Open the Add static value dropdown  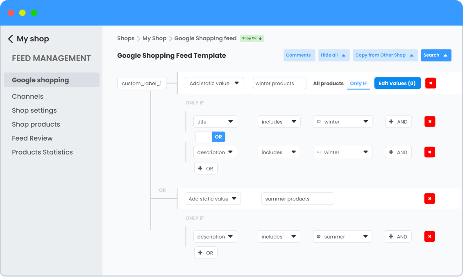click(x=214, y=83)
